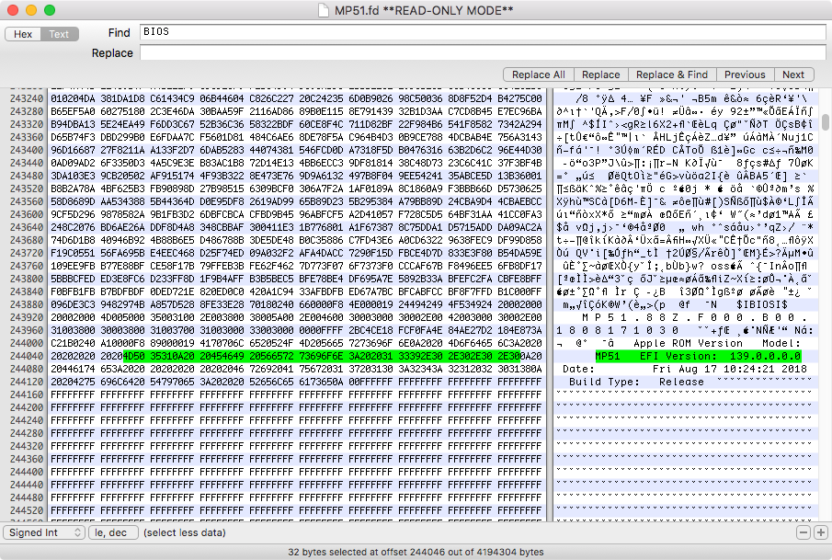Click hex group B4275C00 in row 243240
The width and height of the screenshot is (832, 560).
click(x=519, y=98)
